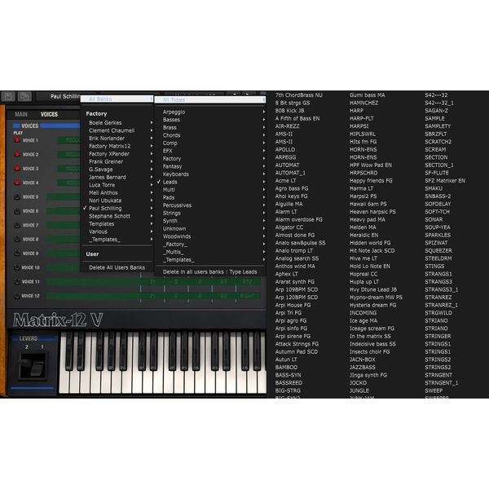Enable Voice 11 play button

click(x=17, y=282)
